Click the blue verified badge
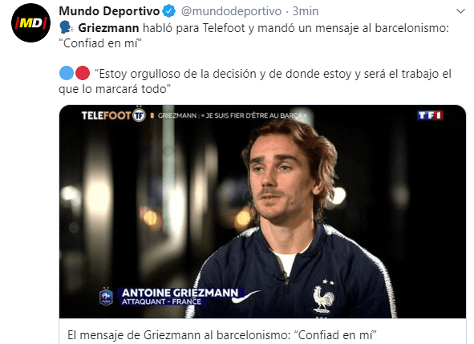The image size is (474, 344). [169, 11]
